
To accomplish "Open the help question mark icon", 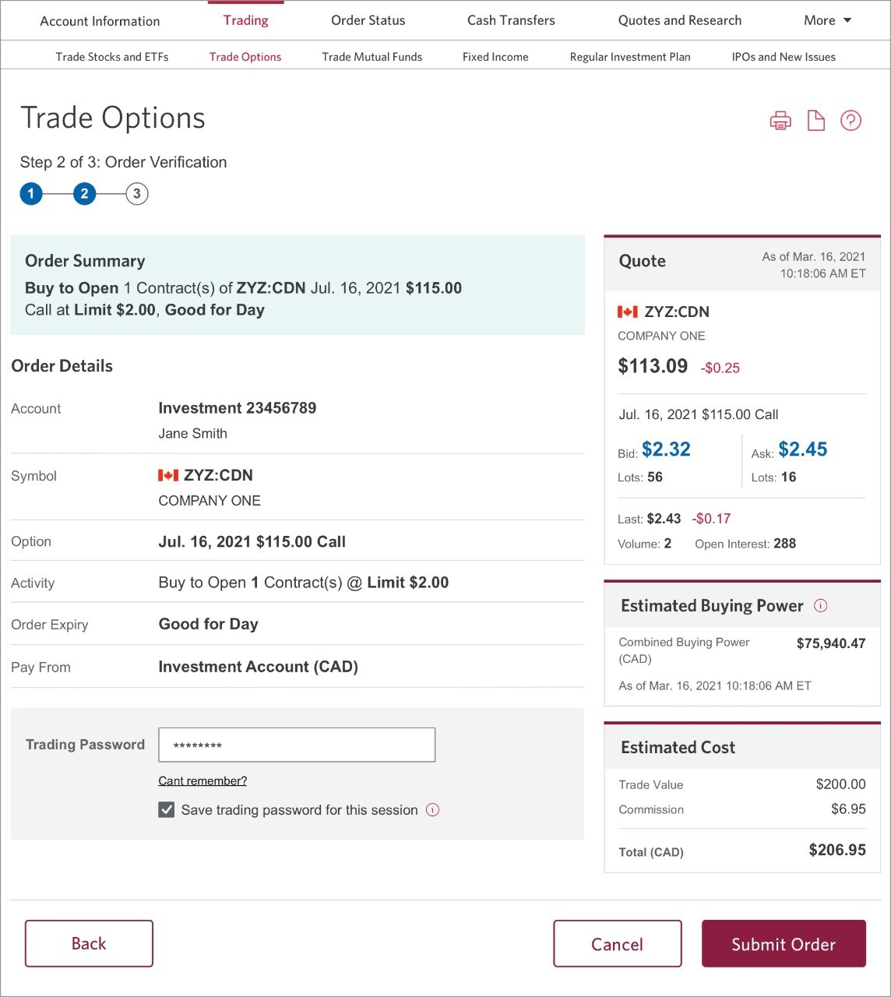I will [850, 121].
